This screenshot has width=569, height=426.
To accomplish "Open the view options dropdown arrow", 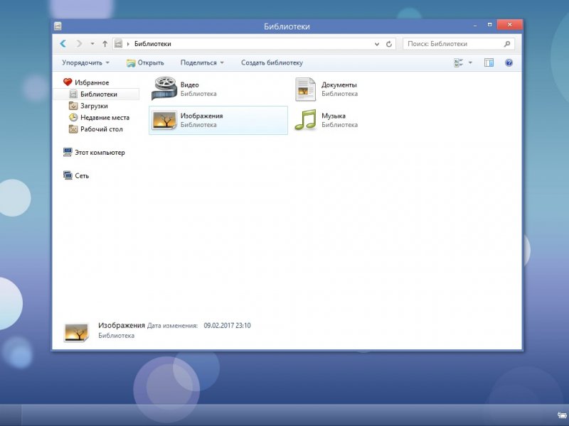I will click(470, 62).
